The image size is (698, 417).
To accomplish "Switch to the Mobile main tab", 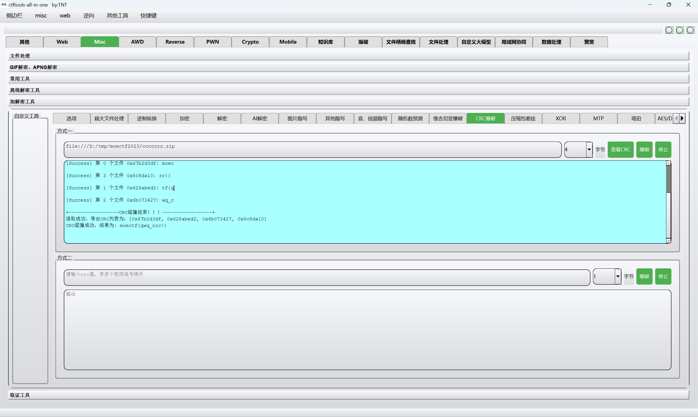I will click(288, 42).
